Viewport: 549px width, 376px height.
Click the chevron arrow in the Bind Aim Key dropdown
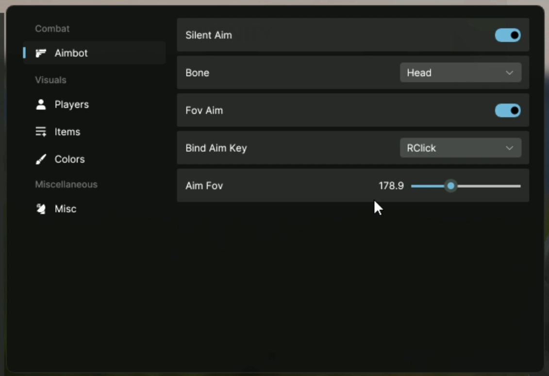(509, 148)
